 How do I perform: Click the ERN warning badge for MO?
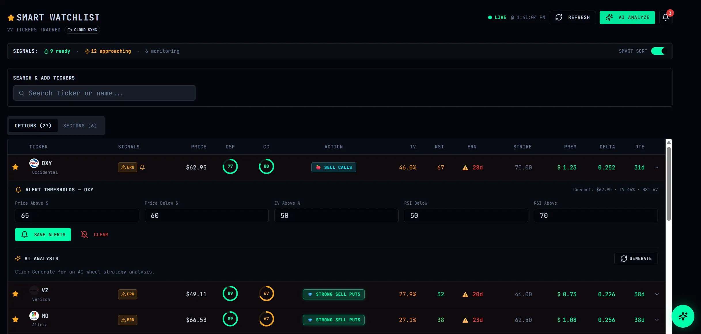128,320
